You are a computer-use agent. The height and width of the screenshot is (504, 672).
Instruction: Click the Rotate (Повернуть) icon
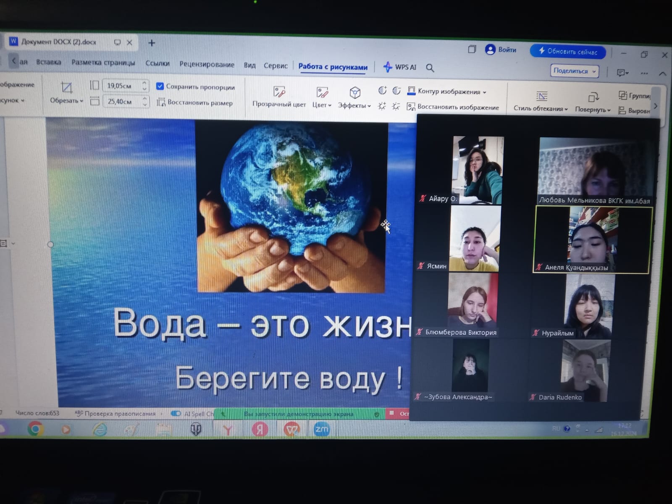click(x=593, y=97)
